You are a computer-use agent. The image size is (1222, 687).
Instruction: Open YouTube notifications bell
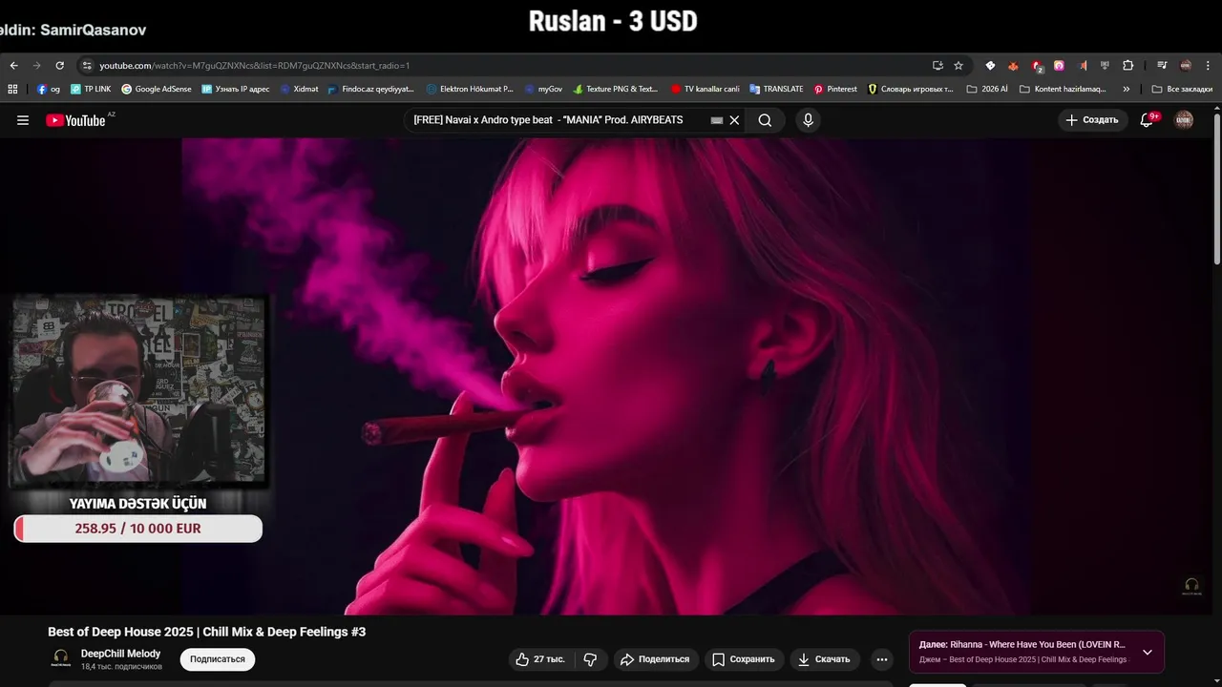[x=1148, y=120]
